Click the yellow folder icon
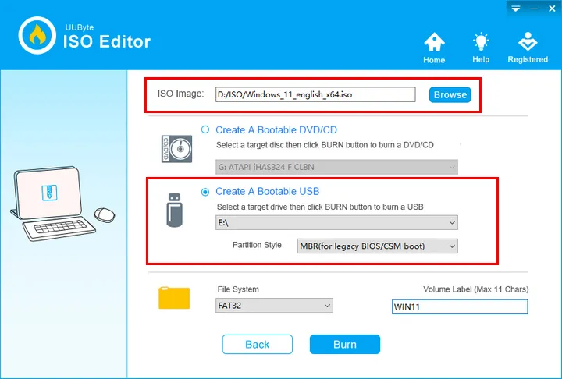Screen dimensions: 562x379 pos(174,298)
